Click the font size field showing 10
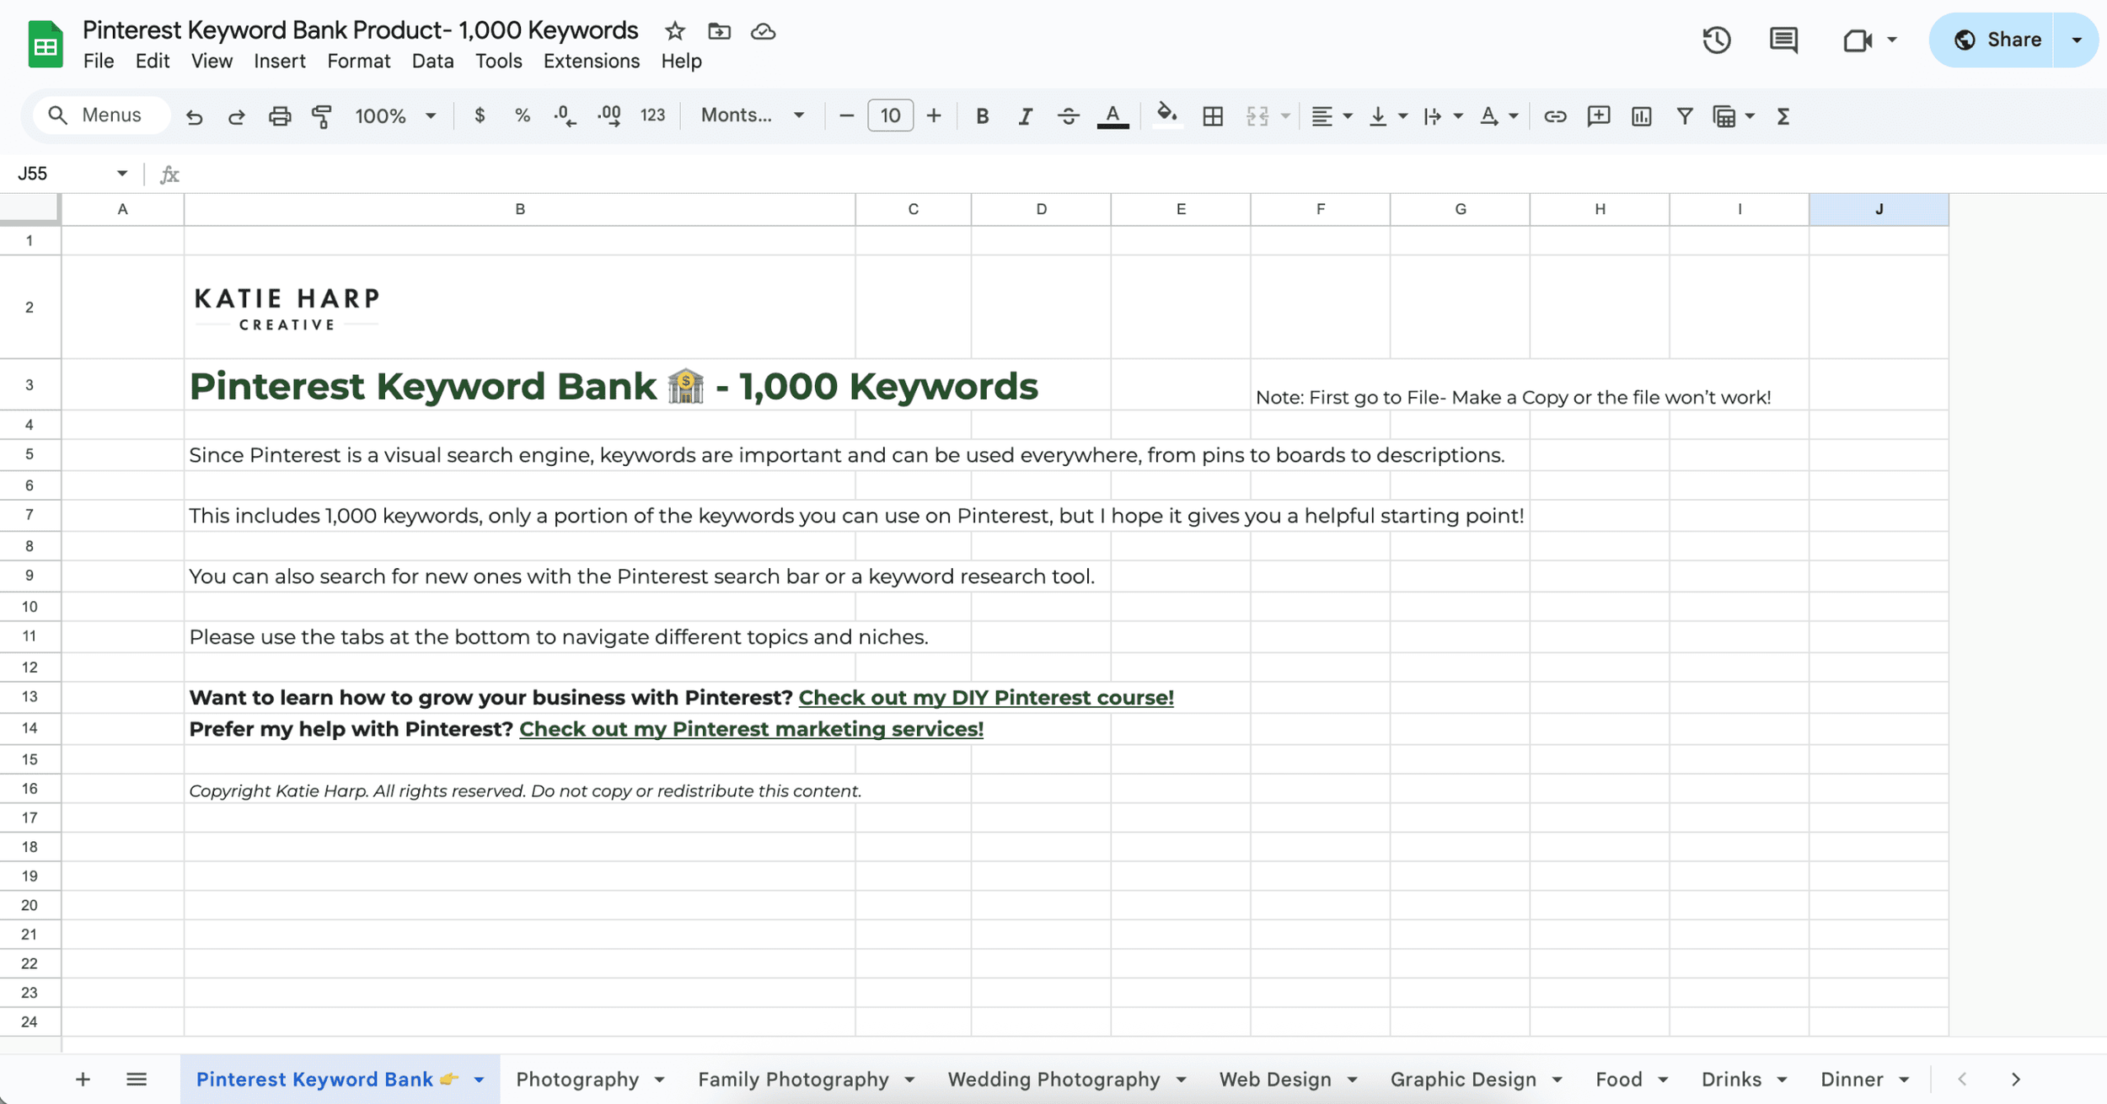Image resolution: width=2107 pixels, height=1104 pixels. pos(890,115)
